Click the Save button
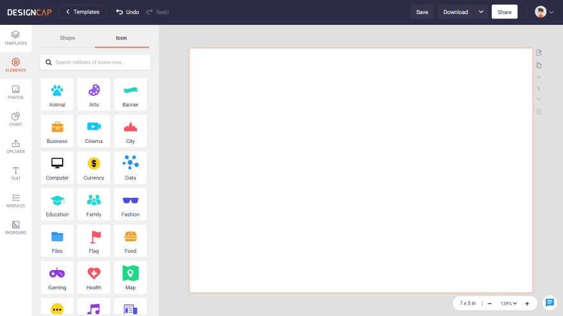The height and width of the screenshot is (316, 563). click(x=422, y=12)
